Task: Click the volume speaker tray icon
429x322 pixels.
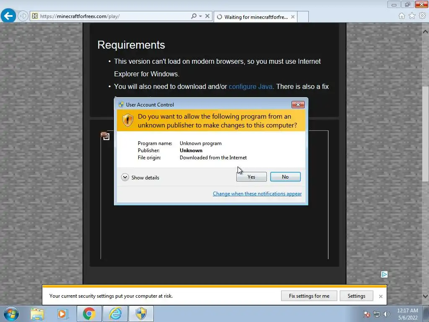Action: (x=387, y=314)
